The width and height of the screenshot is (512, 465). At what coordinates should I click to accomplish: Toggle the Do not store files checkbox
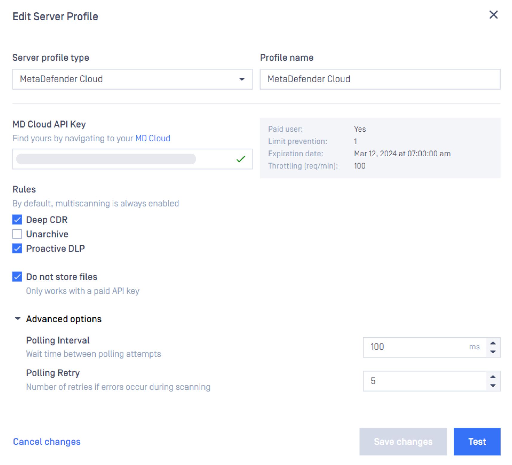(x=17, y=277)
